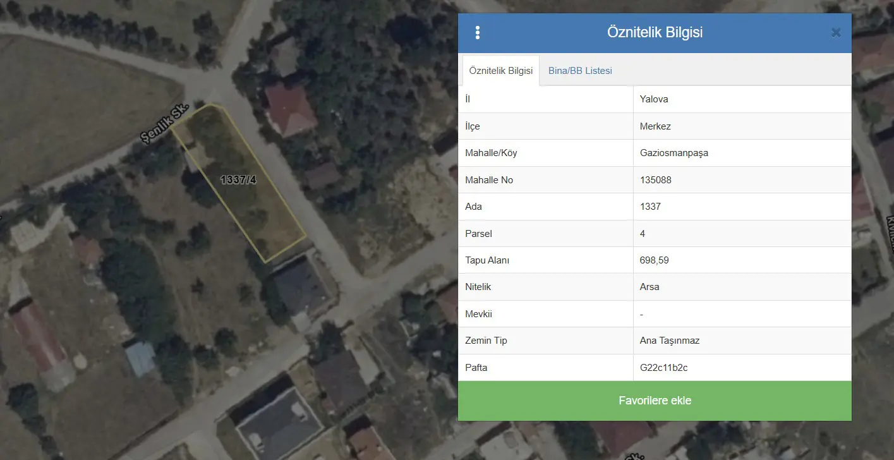Select the Ada value 1337
Image resolution: width=894 pixels, height=460 pixels.
(x=650, y=207)
